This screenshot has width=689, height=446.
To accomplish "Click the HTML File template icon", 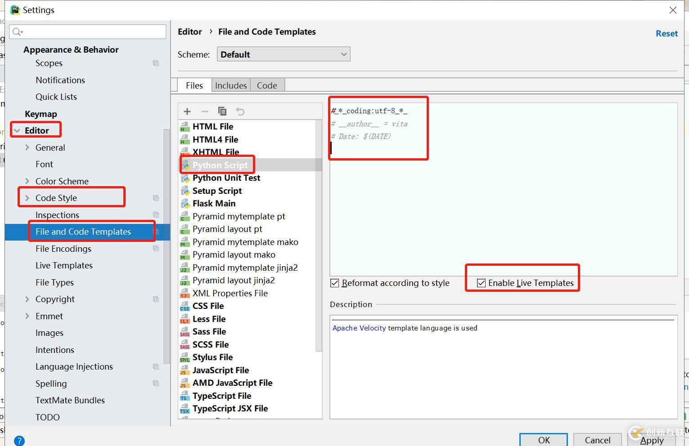I will click(185, 127).
